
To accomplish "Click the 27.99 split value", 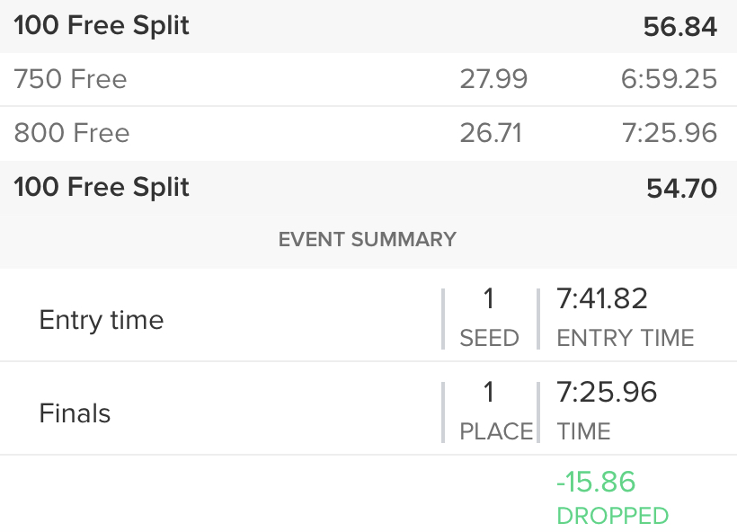I will (x=493, y=79).
